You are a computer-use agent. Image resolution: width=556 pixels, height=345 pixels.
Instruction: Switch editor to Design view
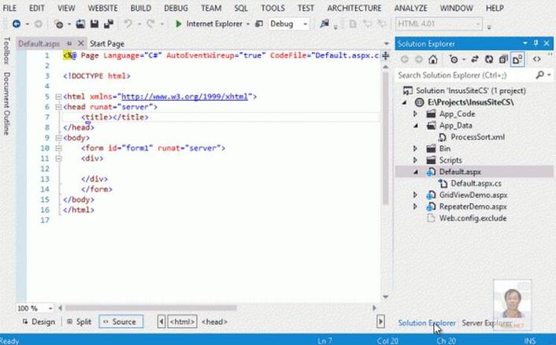[x=39, y=321]
